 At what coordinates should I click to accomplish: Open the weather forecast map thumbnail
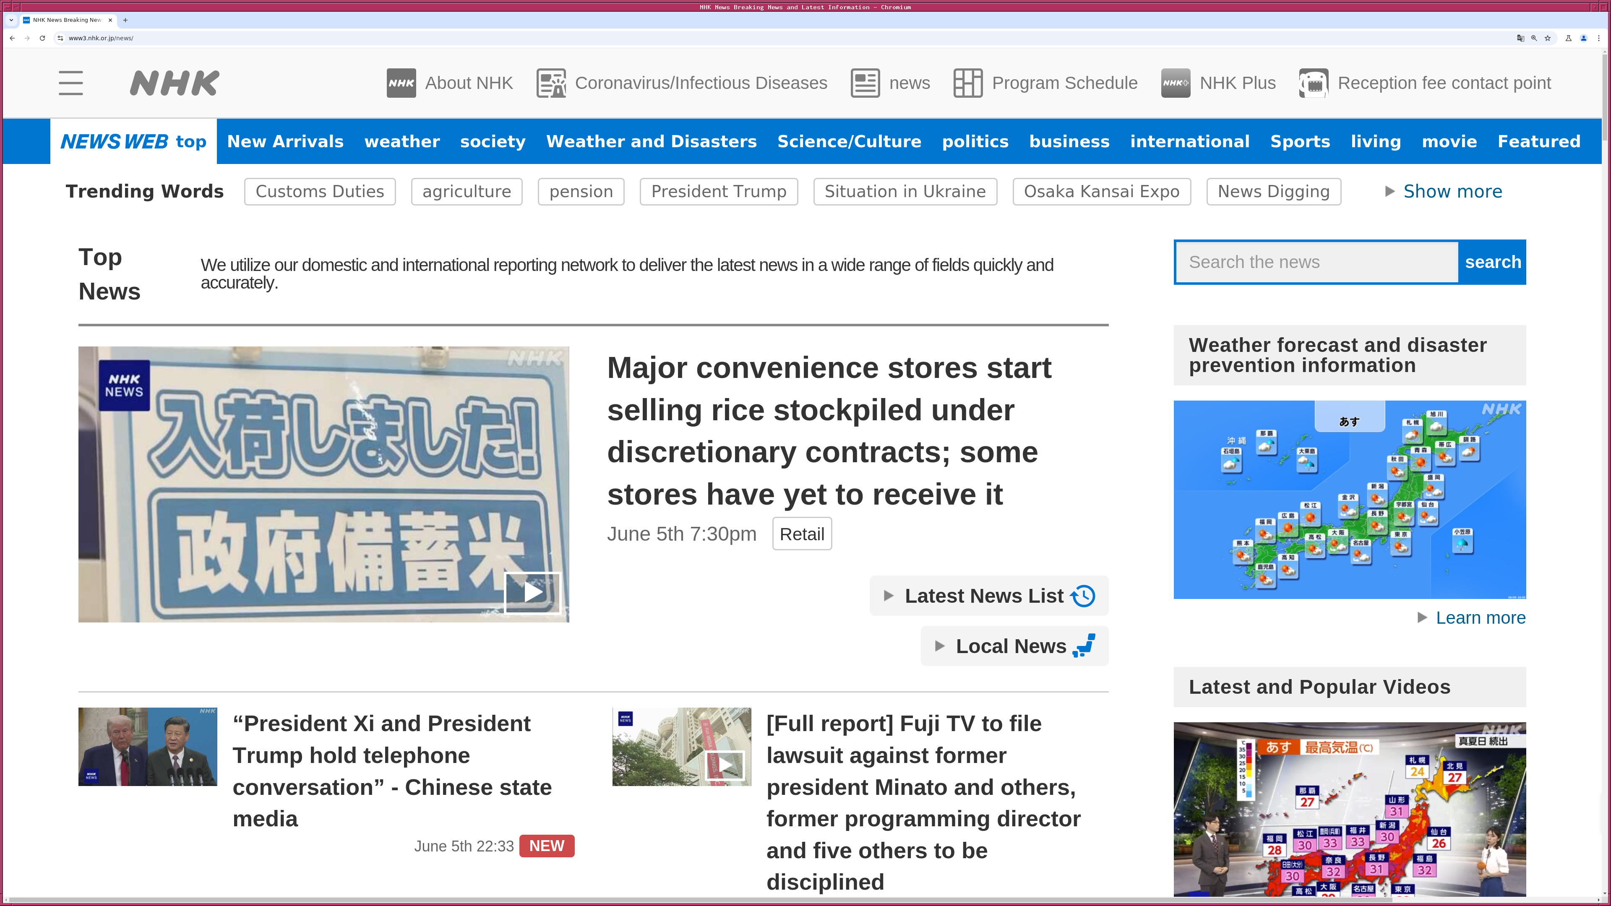click(1349, 500)
